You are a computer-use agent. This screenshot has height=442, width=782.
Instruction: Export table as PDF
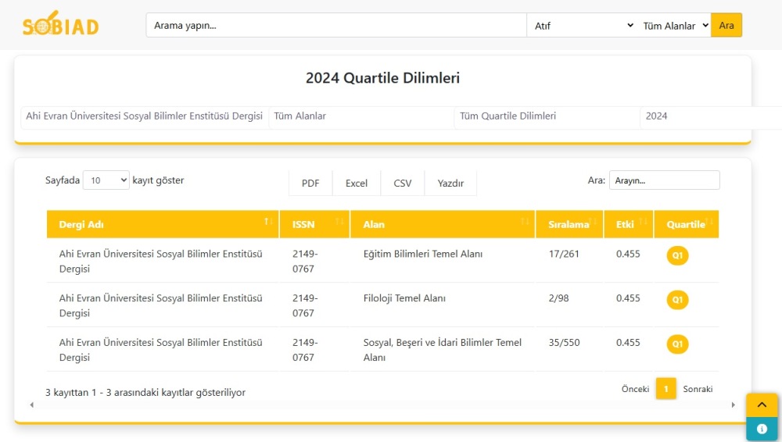[x=310, y=184]
